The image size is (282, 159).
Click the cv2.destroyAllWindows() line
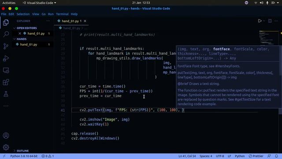click(x=95, y=138)
